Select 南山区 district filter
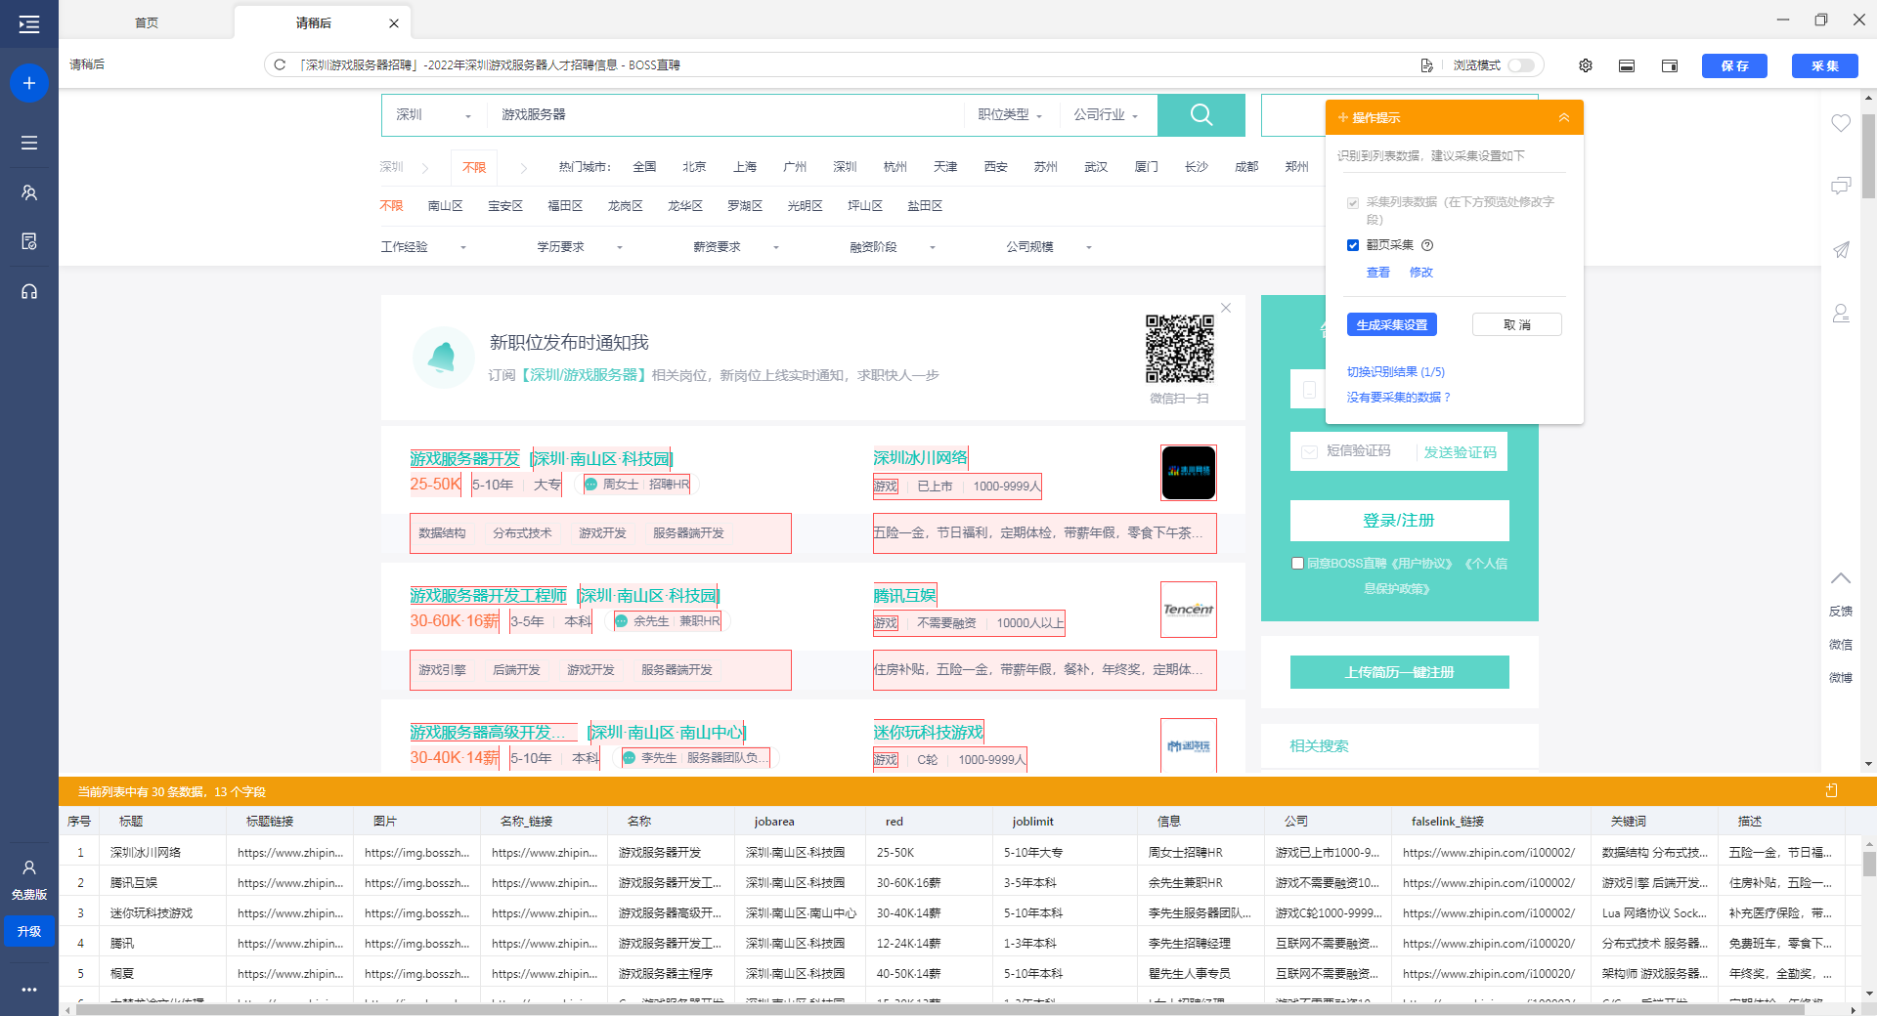Viewport: 1877px width, 1016px height. click(445, 206)
